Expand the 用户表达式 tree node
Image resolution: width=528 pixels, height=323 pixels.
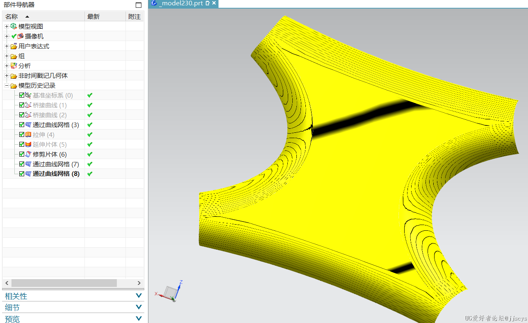[7, 46]
